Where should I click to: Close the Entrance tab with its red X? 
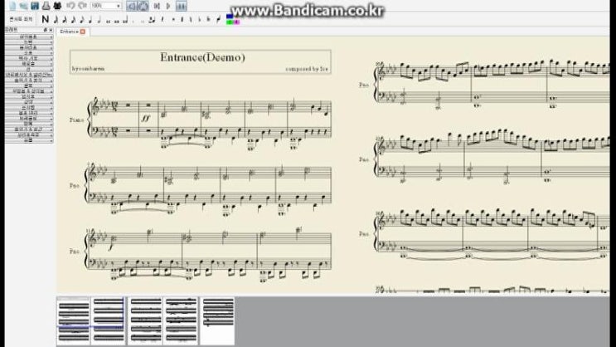point(82,32)
